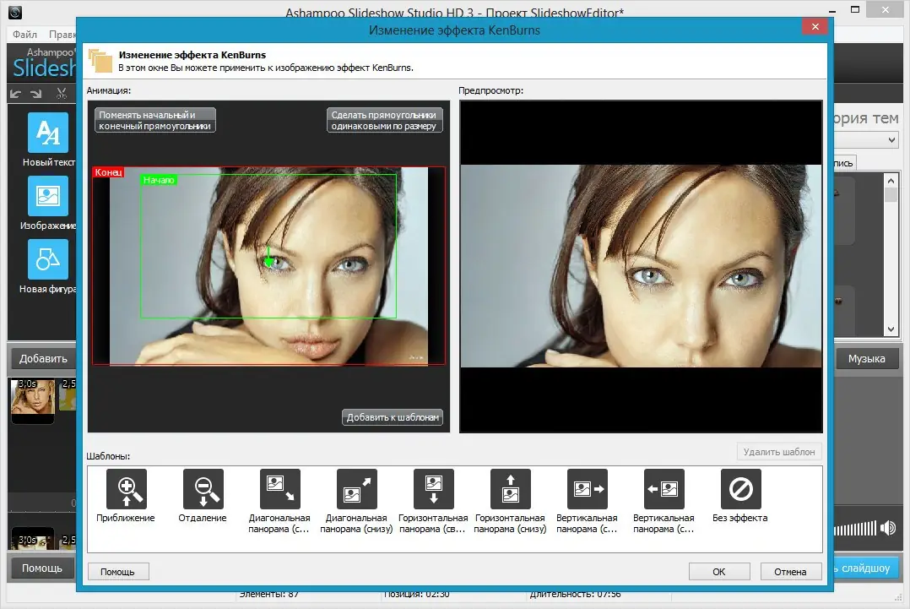Screen dimensions: 910x609
Task: Click the application logo in title bar
Action: pyautogui.click(x=15, y=12)
